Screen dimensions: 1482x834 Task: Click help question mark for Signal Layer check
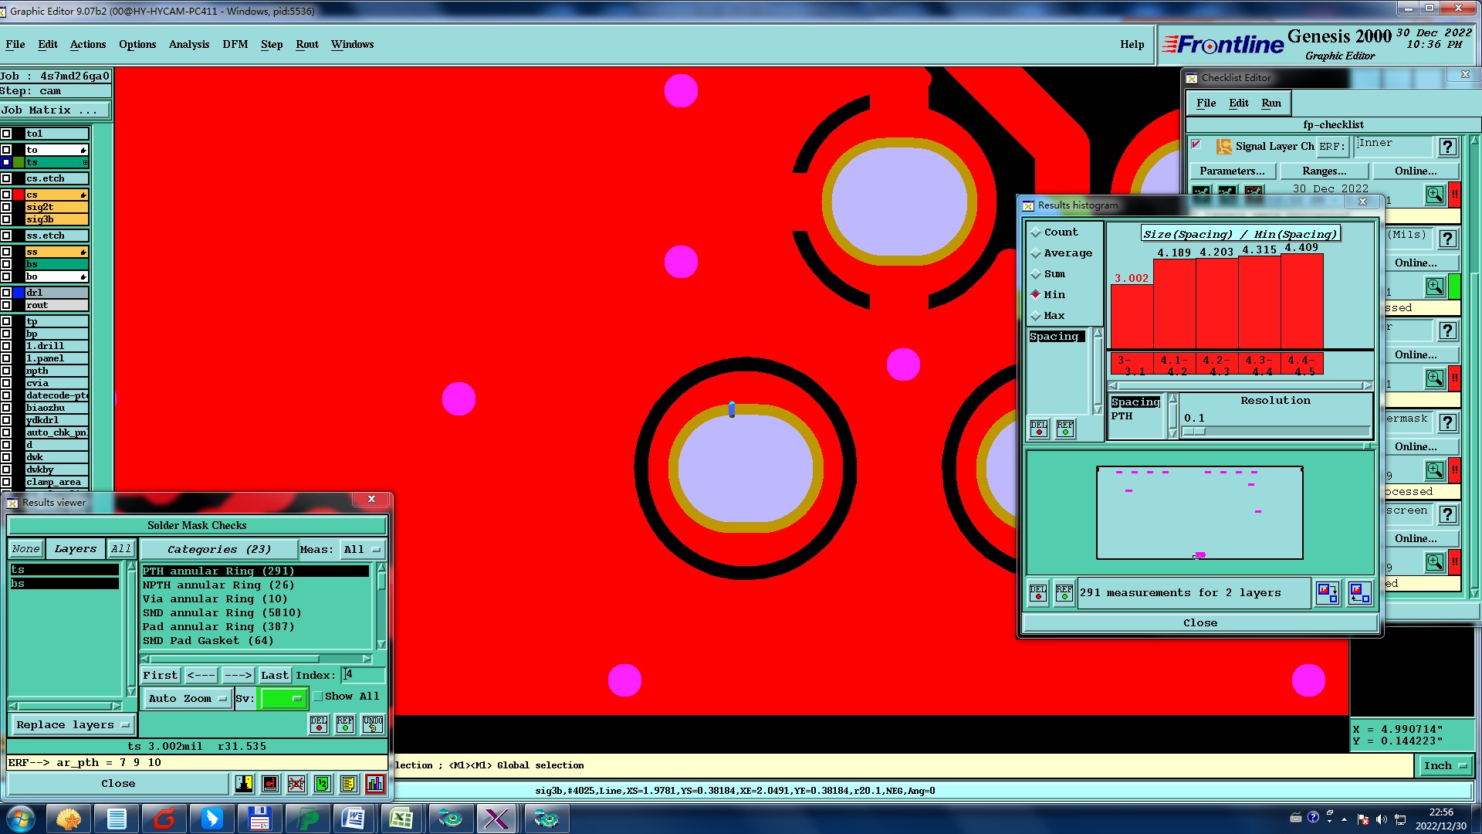point(1447,147)
